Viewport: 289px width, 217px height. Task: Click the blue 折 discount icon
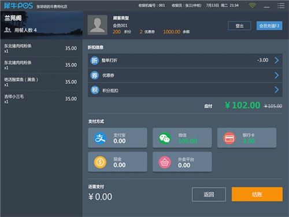click(94, 60)
